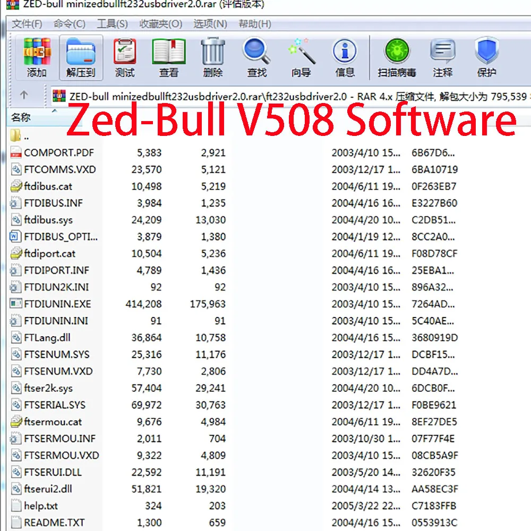Select the FTSENUM.VXD file
Image resolution: width=531 pixels, height=531 pixels.
58,371
